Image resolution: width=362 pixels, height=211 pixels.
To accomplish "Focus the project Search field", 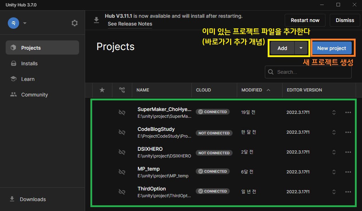I will 308,72.
